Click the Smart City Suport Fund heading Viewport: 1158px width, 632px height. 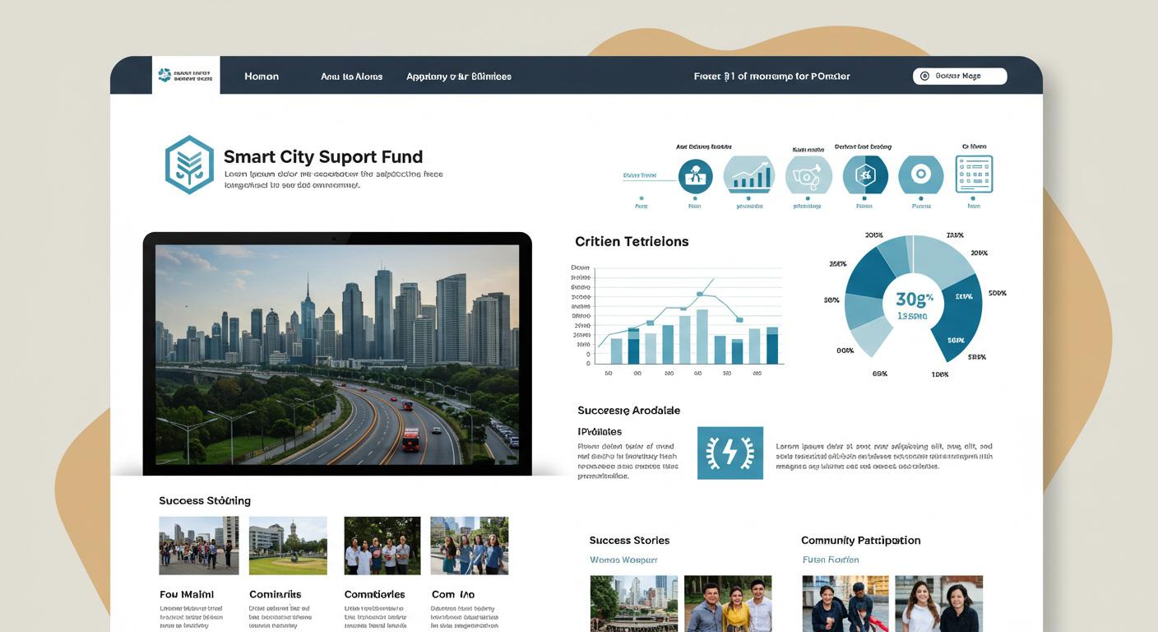coord(323,156)
